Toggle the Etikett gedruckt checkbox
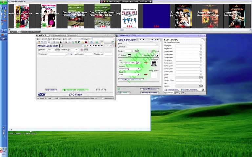 (x=102, y=98)
